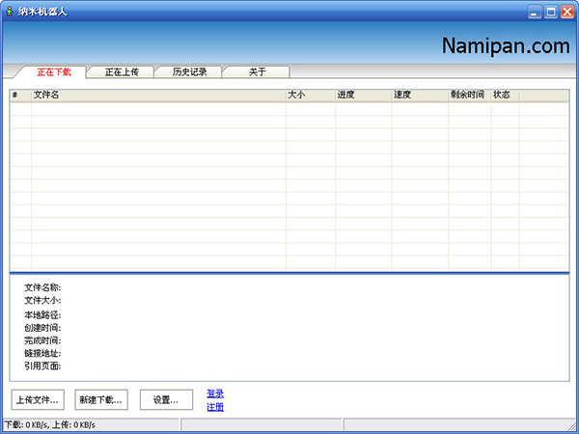Image resolution: width=579 pixels, height=434 pixels.
Task: Open the 正在上传 tab
Action: [x=122, y=72]
